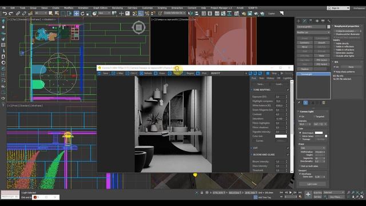Toggle Bloom and Glare checkbox
Screen dimensions: 366x206
pos(288,154)
